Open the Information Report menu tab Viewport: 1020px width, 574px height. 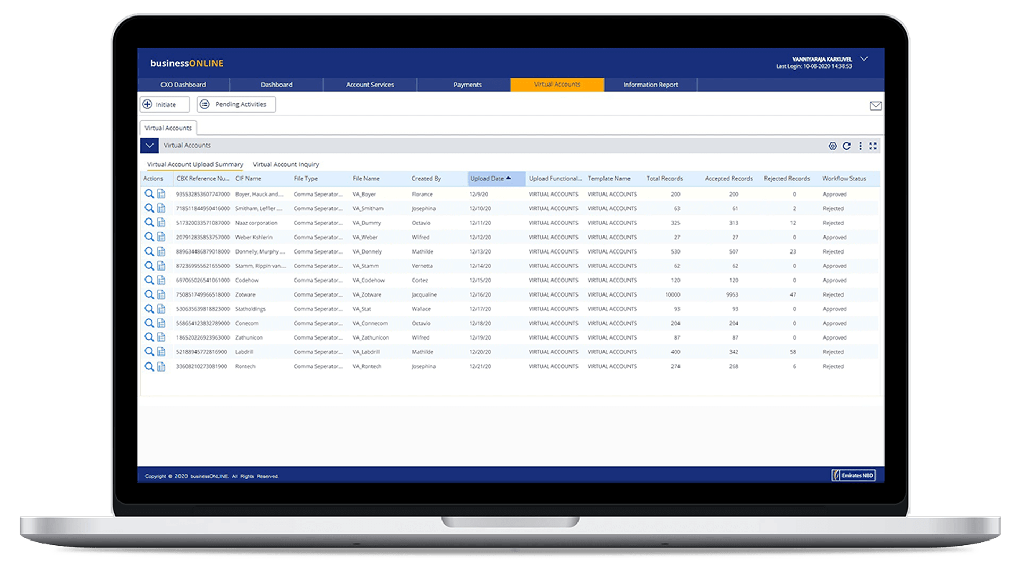coord(650,85)
